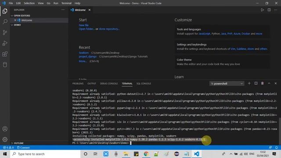281x158 pixels.
Task: Split the editor to the right
Action: point(269,10)
